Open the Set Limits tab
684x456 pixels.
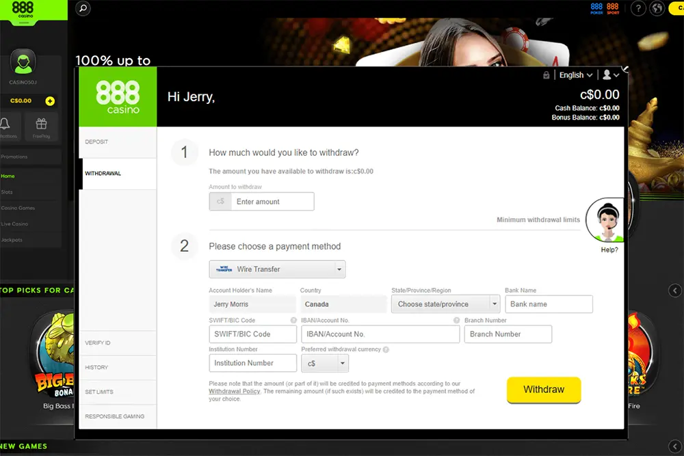(x=118, y=392)
